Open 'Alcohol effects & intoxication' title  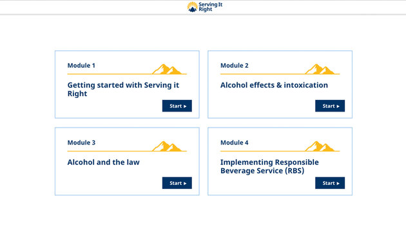(274, 85)
